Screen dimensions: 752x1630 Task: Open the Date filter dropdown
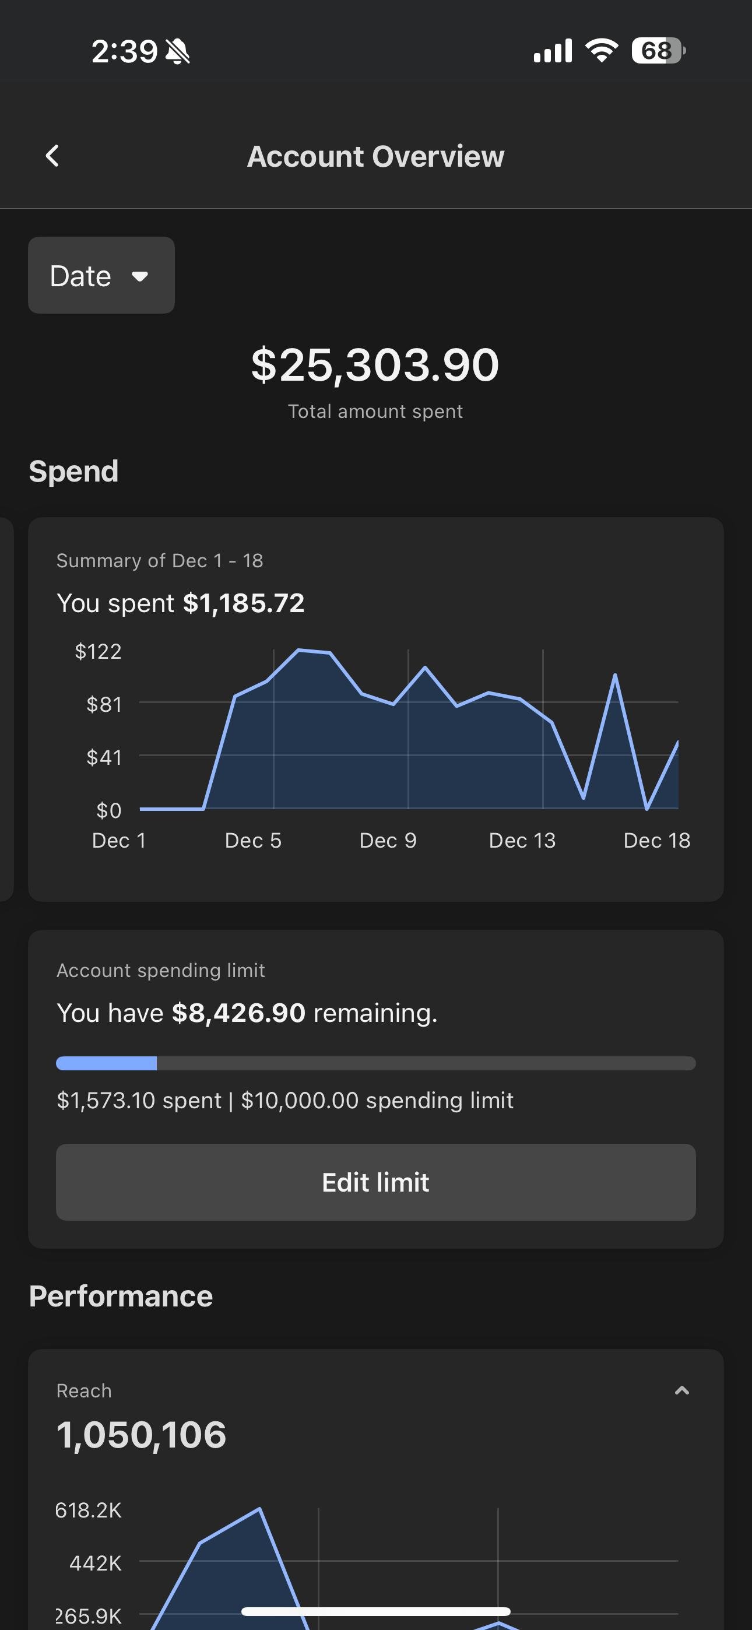[101, 275]
